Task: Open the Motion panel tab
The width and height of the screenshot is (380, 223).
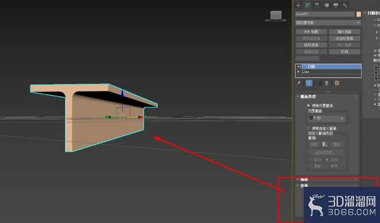Action: (327, 5)
